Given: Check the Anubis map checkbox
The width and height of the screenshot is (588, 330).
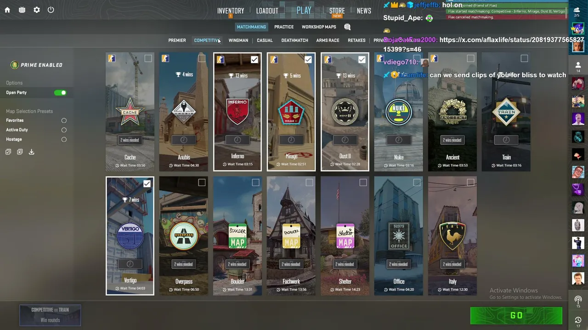Looking at the screenshot, I should point(202,59).
